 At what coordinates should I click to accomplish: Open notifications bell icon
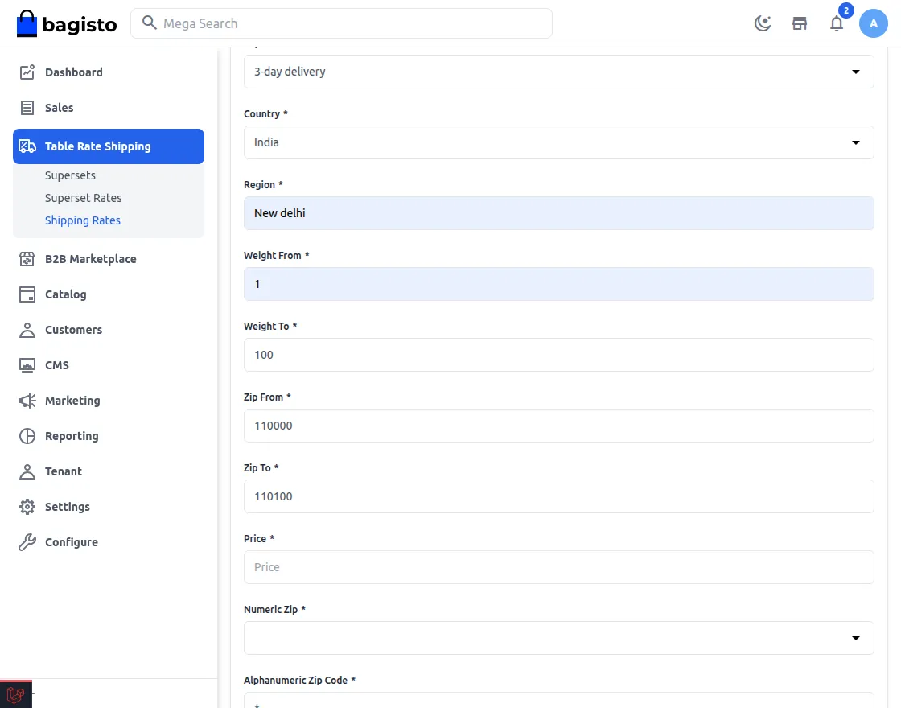pyautogui.click(x=837, y=23)
